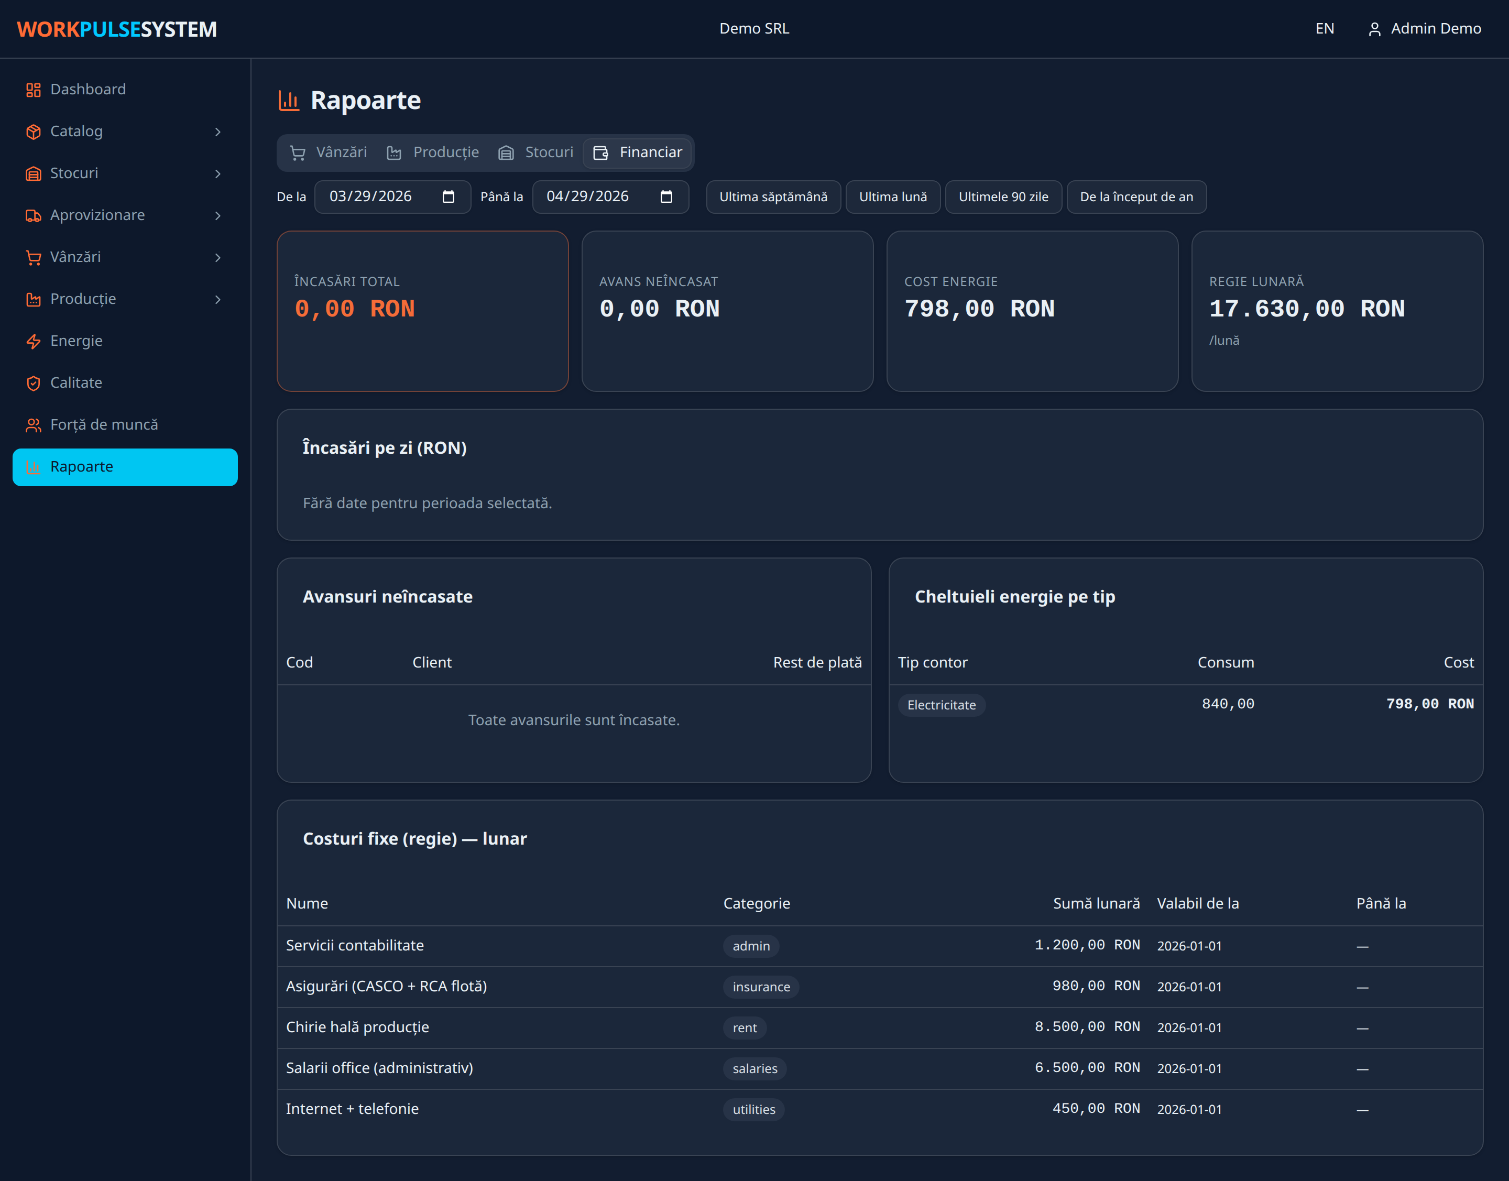
Task: Expand the Producție submenu chevron
Action: [x=218, y=299]
